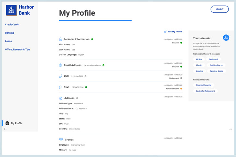Click the Harbor Bank anchor logo
236x157 pixels.
11,10
